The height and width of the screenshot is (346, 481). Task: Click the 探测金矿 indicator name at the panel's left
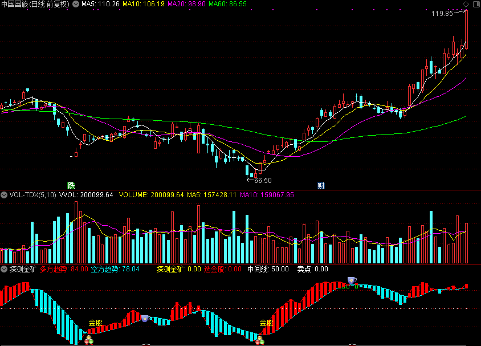click(23, 269)
